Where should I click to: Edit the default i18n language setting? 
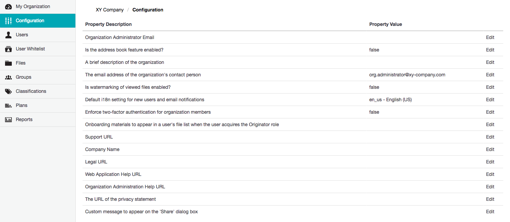pos(490,100)
